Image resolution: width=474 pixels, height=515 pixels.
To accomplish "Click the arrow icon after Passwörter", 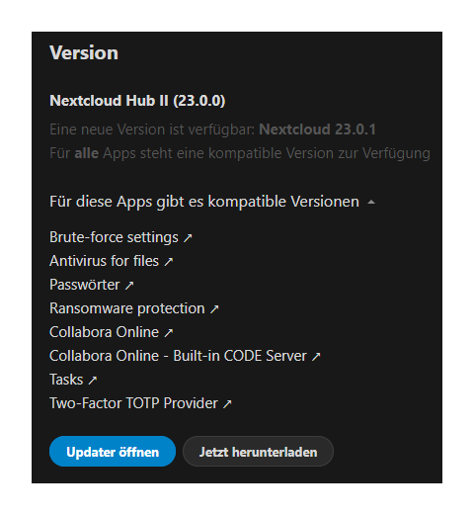I will [x=129, y=286].
